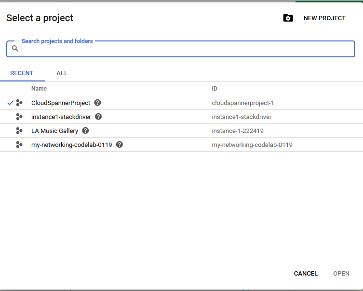The width and height of the screenshot is (363, 291).
Task: Click the ID instance-1-222419
Action: (x=238, y=131)
